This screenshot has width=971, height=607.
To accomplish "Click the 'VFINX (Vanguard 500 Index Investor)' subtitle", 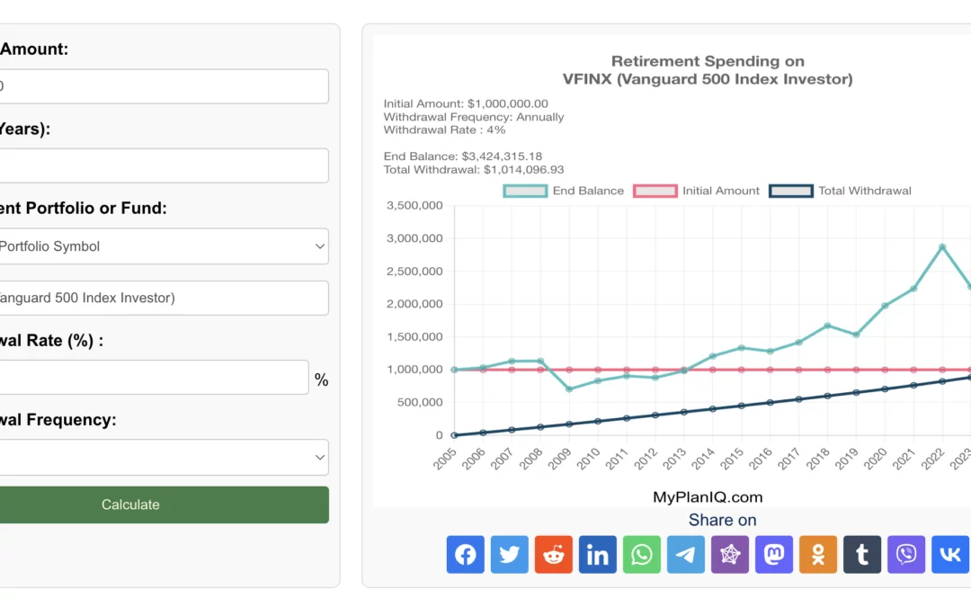I will coord(708,79).
